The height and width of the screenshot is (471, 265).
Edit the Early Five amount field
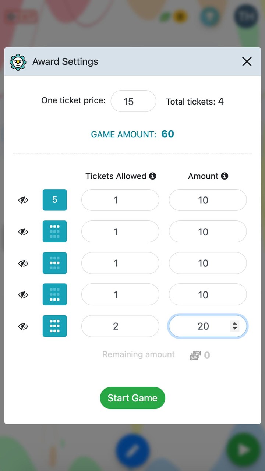pos(208,200)
